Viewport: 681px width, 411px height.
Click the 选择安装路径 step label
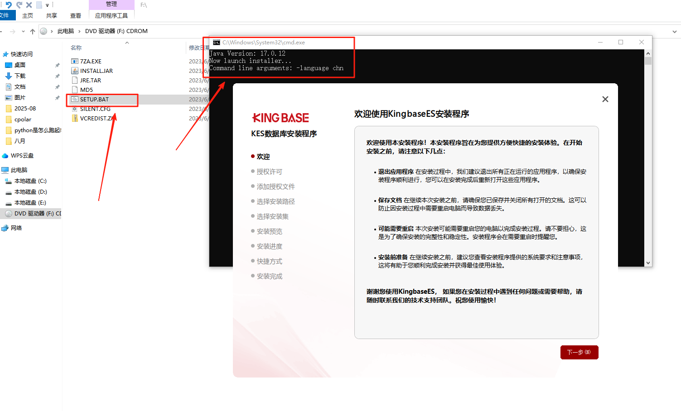click(276, 201)
